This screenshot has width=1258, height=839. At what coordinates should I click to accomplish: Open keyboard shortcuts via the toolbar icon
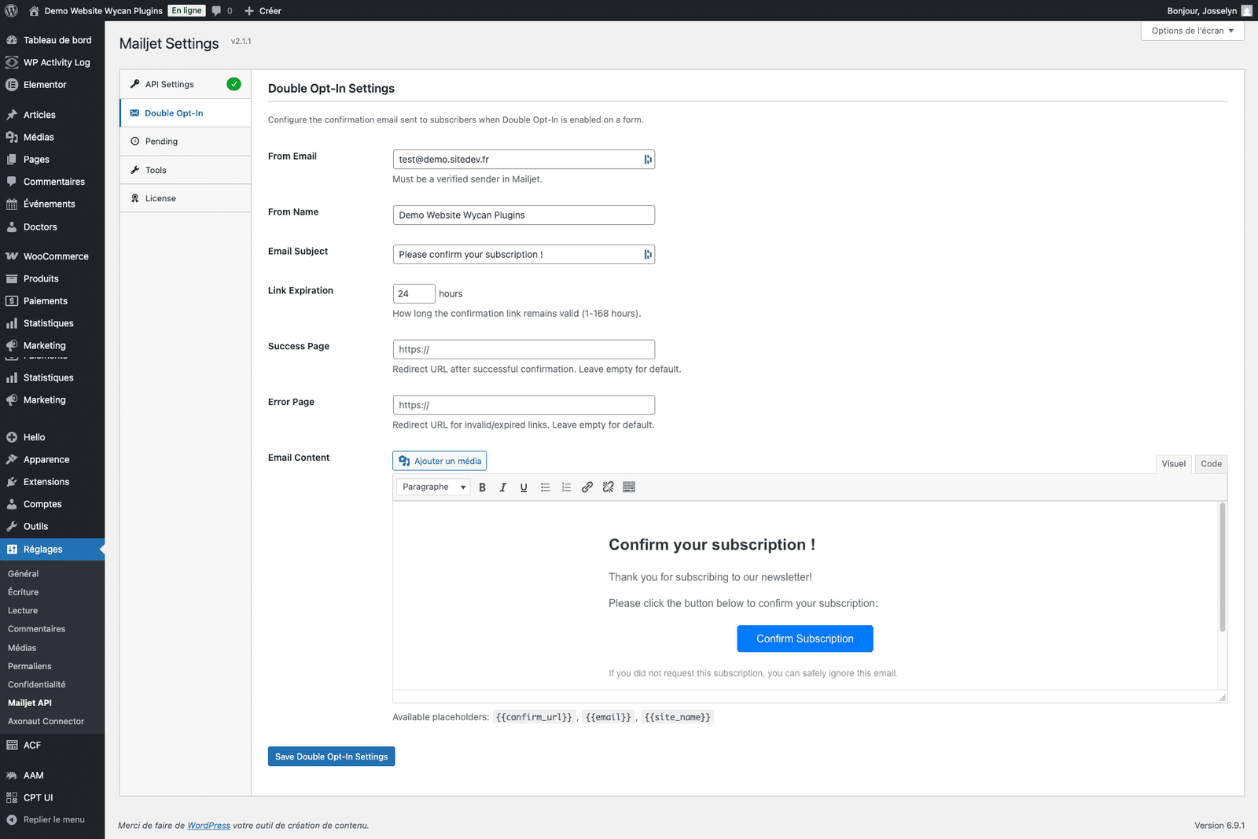pyautogui.click(x=629, y=487)
